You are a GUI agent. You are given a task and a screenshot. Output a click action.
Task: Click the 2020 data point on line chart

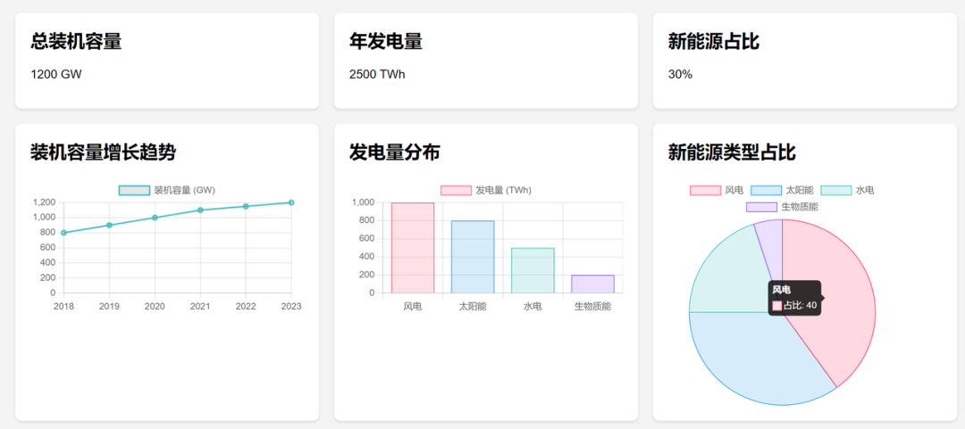(155, 218)
